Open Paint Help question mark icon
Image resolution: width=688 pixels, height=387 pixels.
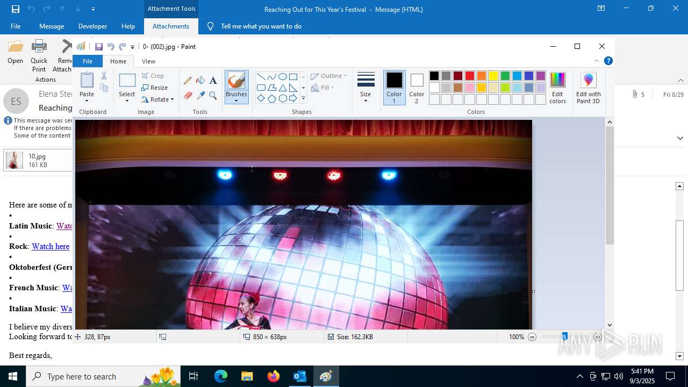click(x=608, y=61)
